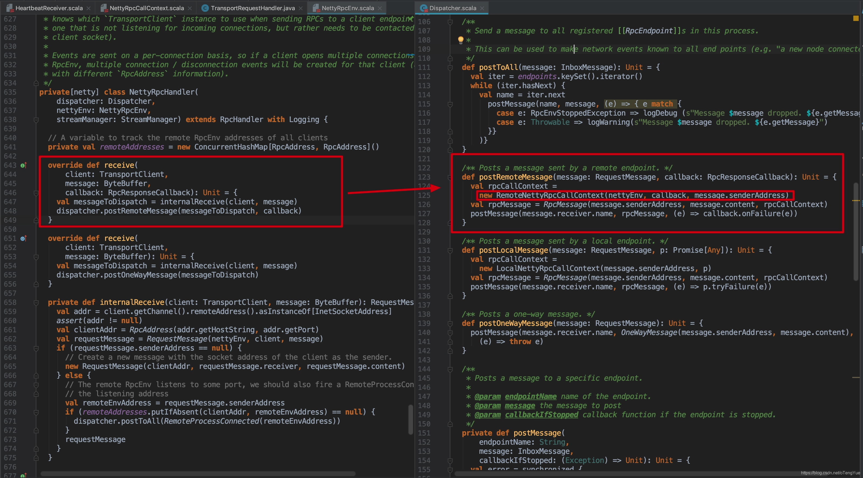The image size is (863, 478).
Task: Click RemoteProcessConnected on line 671
Action: pyautogui.click(x=211, y=421)
